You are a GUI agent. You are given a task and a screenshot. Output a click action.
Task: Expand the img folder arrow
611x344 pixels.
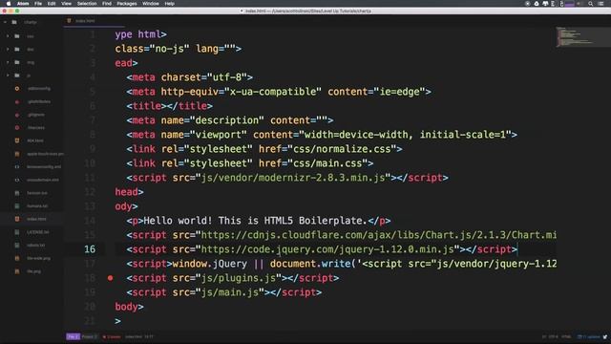tap(8, 62)
